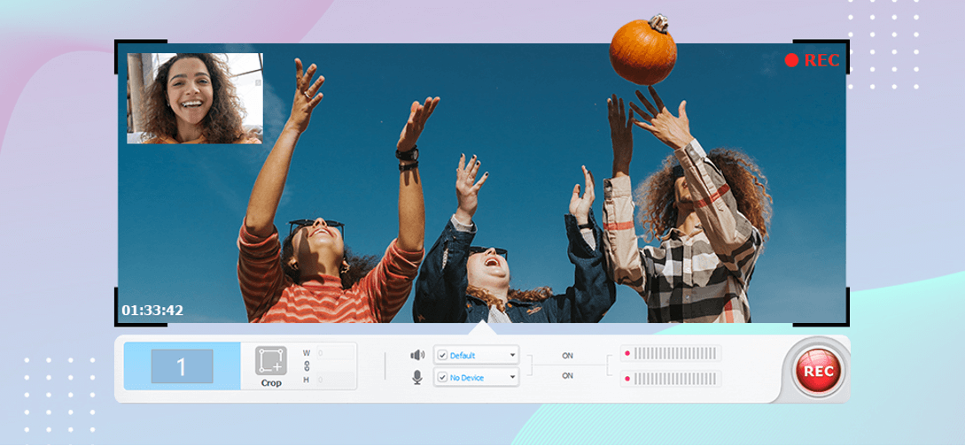
Task: Toggle the Default audio checkbox
Action: (x=442, y=355)
